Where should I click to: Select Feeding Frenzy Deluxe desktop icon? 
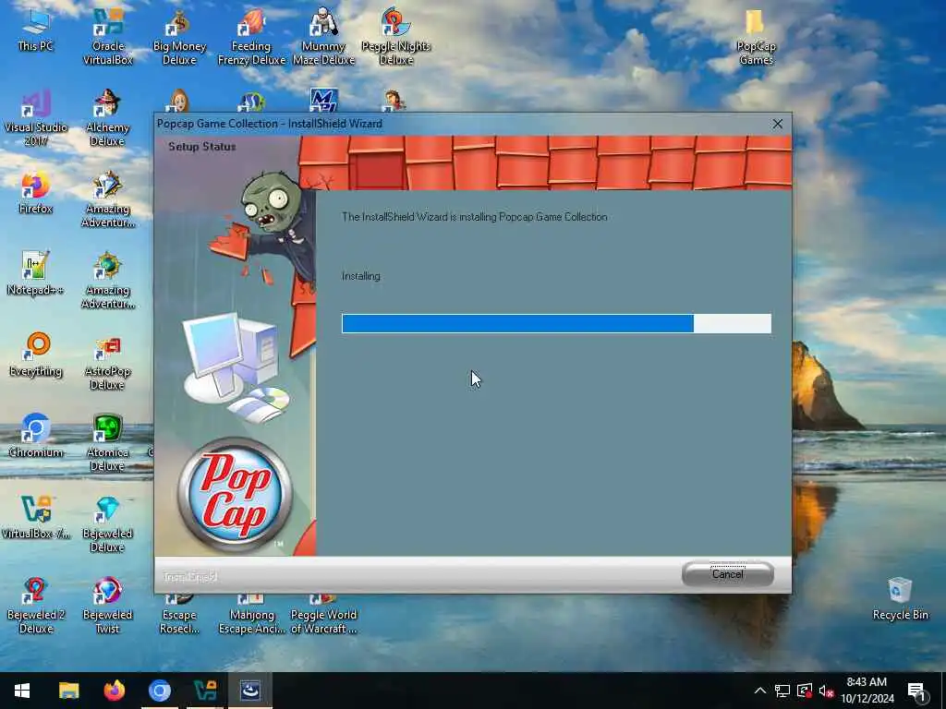click(x=251, y=36)
